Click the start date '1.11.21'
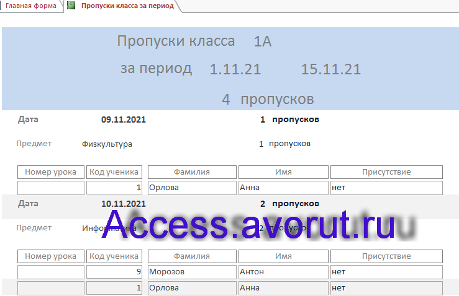The height and width of the screenshot is (296, 459). pos(235,69)
